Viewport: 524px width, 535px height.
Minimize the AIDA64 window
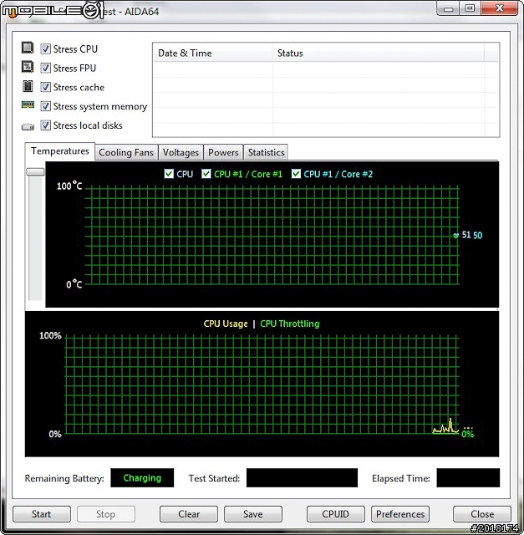(448, 8)
